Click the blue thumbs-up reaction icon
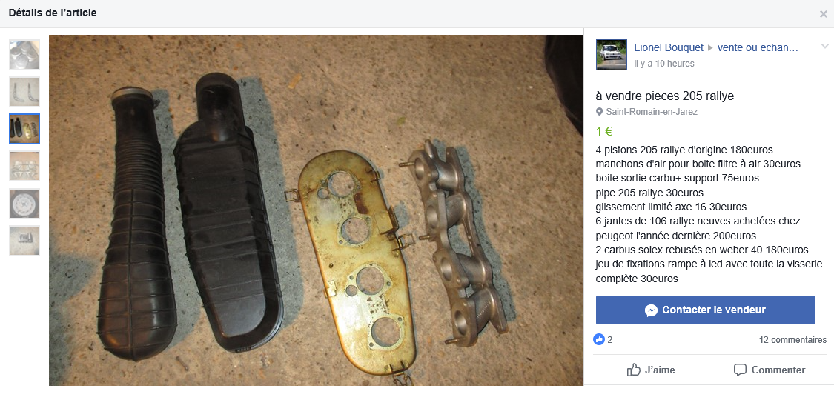 point(599,339)
